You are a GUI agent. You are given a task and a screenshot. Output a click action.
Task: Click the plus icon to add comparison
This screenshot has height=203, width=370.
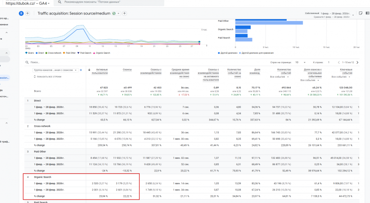point(27,13)
